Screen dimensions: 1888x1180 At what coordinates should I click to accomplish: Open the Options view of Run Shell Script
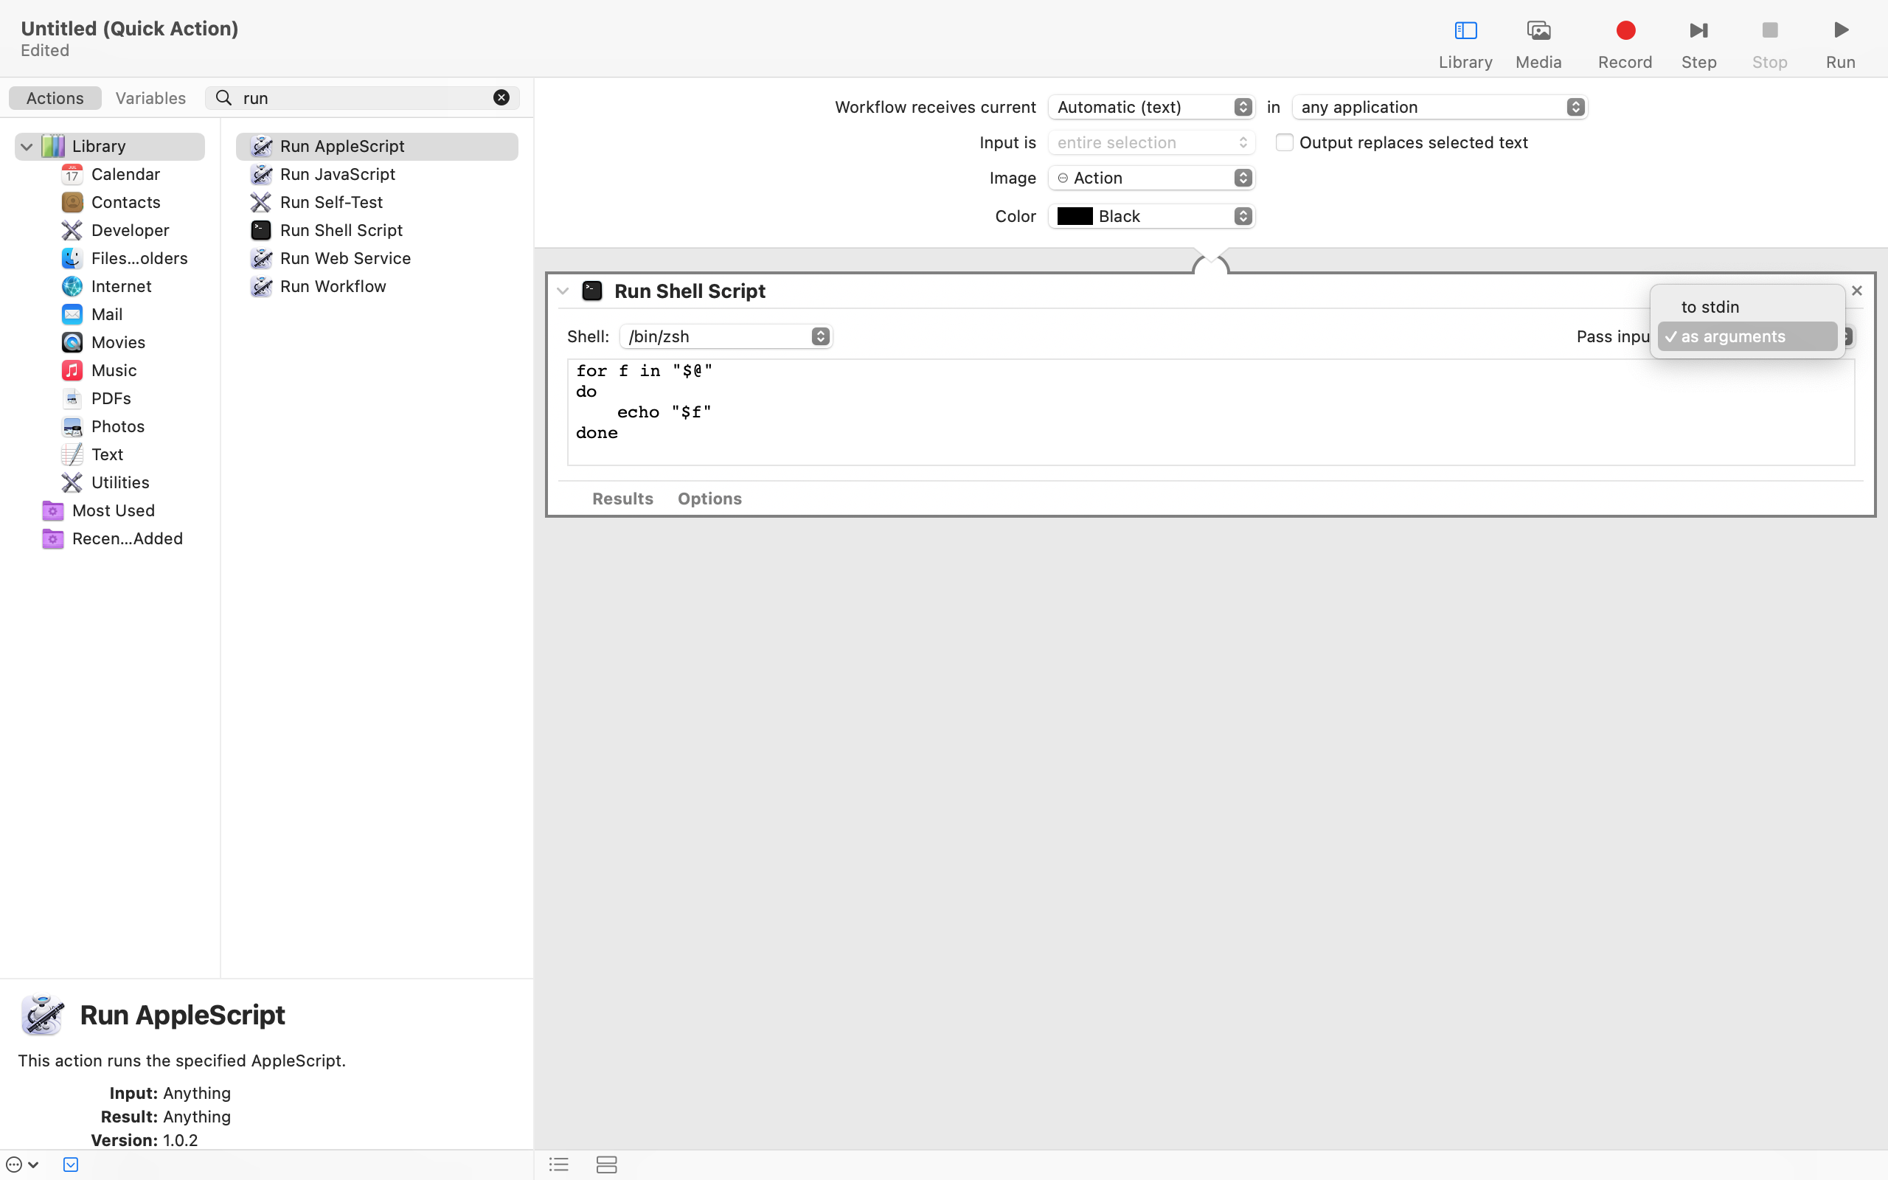709,499
